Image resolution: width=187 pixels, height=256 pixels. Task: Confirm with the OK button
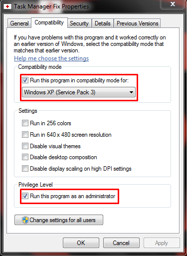[x=81, y=243]
